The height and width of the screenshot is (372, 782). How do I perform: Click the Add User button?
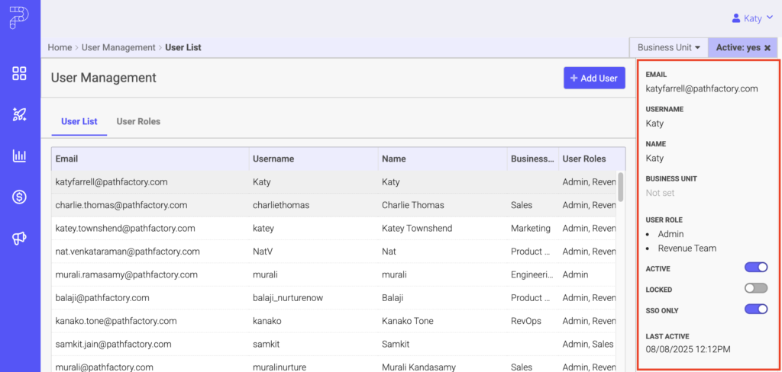pyautogui.click(x=594, y=79)
